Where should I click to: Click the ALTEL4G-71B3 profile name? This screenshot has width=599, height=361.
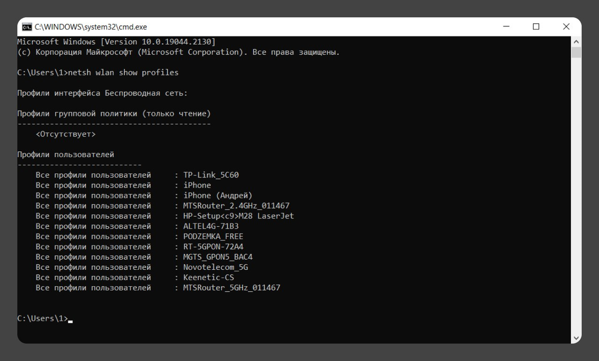click(211, 226)
